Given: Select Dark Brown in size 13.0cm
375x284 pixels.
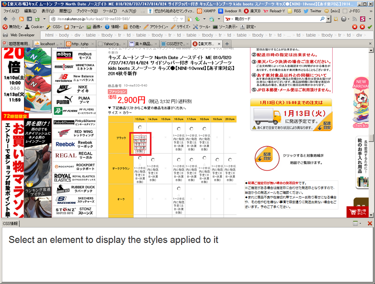Looking at the screenshot, I should 140,158.
